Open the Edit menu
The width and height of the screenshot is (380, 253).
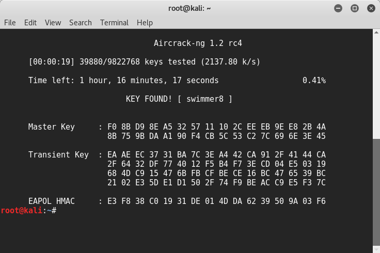30,23
